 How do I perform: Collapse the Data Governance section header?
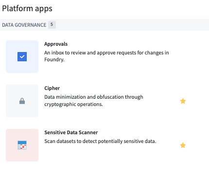tap(104, 25)
